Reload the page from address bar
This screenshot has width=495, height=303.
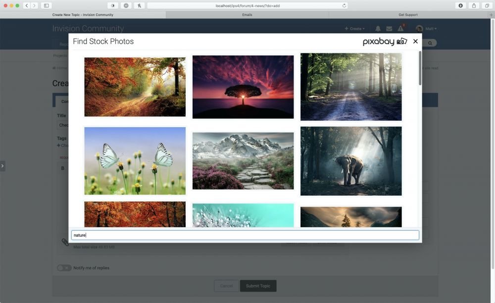coord(344,5)
